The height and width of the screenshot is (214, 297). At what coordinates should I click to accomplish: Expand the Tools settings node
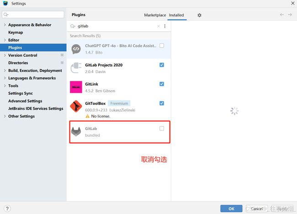pyautogui.click(x=5, y=86)
